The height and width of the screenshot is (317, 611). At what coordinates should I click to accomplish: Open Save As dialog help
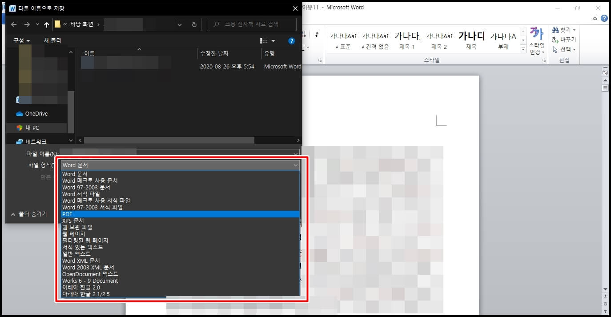click(292, 40)
